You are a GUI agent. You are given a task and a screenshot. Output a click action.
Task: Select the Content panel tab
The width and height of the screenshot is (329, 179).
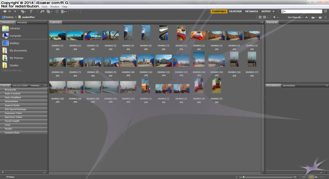point(55,22)
